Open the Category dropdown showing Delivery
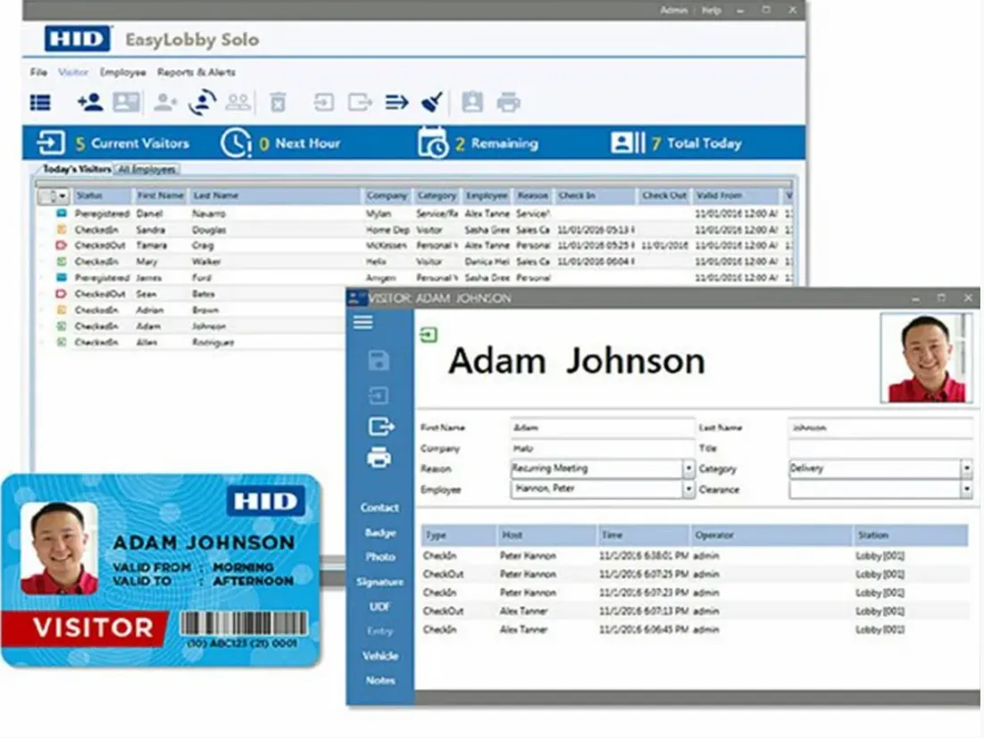984x738 pixels. click(x=966, y=469)
